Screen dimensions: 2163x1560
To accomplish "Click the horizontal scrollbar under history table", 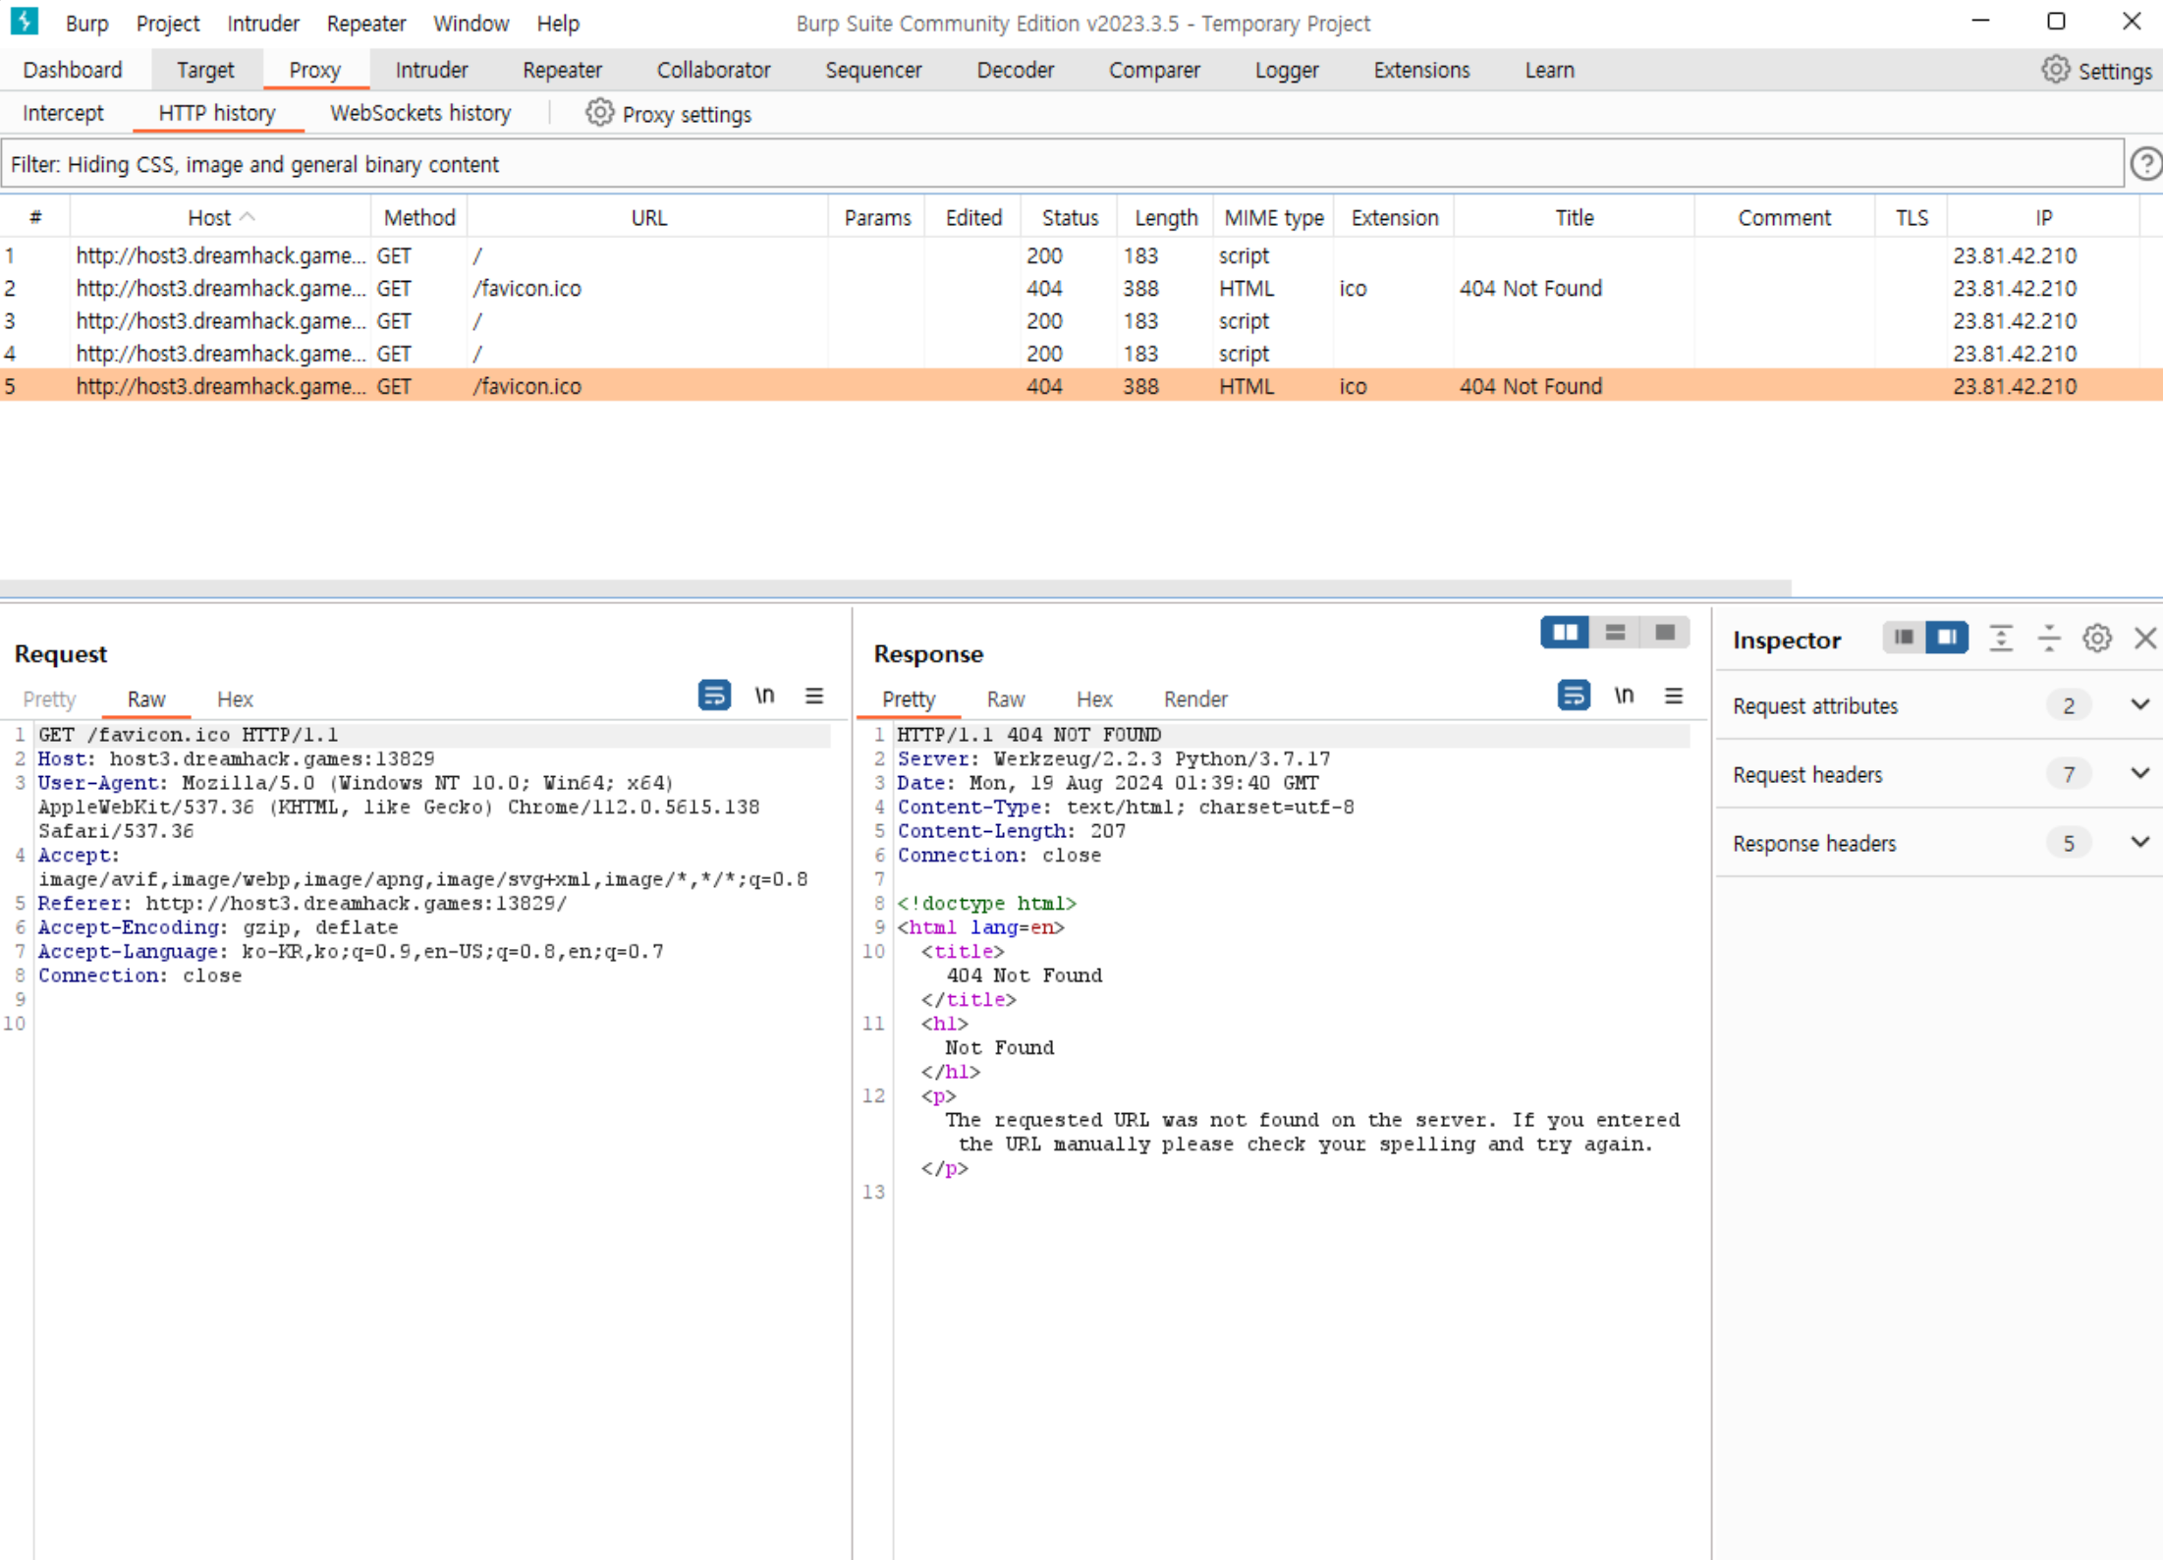I will point(895,587).
